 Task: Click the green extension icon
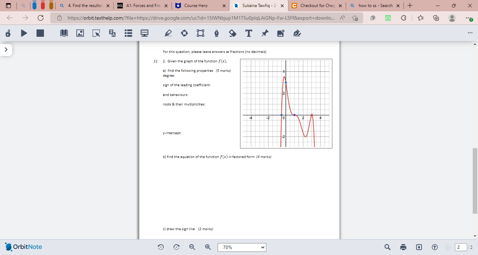[388, 18]
